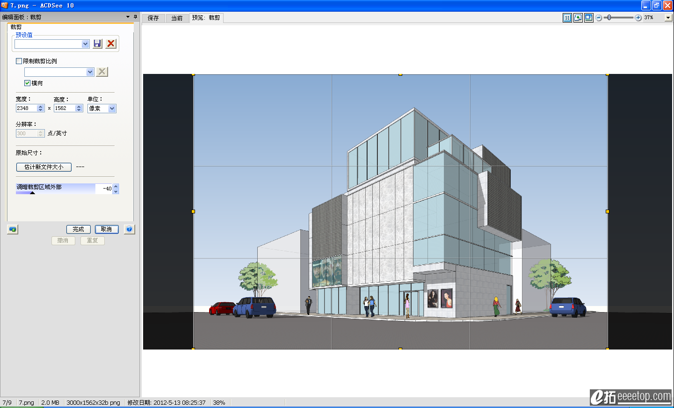The width and height of the screenshot is (674, 408).
Task: Click the disabled 撤消 undo button
Action: click(x=63, y=240)
